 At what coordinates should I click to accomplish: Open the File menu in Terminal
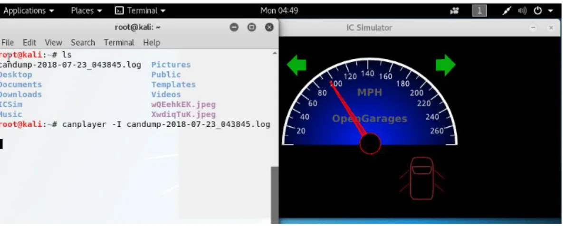[8, 42]
